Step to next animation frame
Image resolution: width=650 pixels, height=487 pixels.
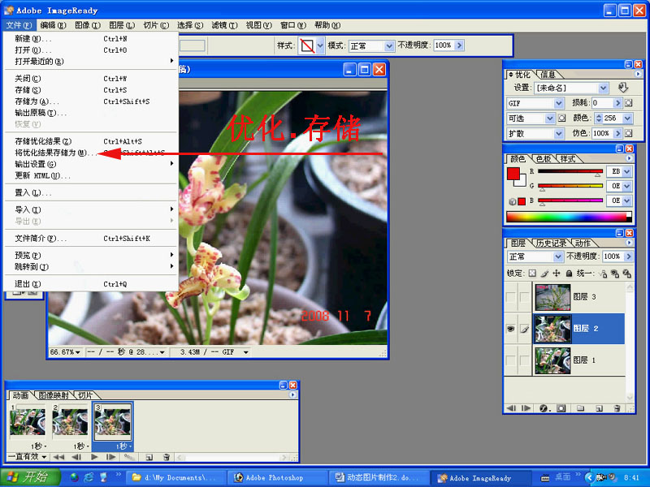(x=110, y=457)
